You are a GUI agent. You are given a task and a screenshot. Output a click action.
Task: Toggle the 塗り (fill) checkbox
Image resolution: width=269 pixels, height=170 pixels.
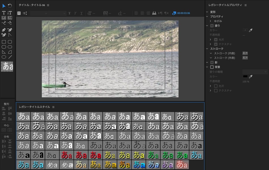(x=212, y=26)
